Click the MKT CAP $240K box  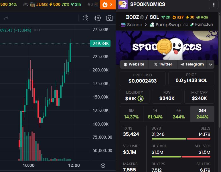pos(199,96)
